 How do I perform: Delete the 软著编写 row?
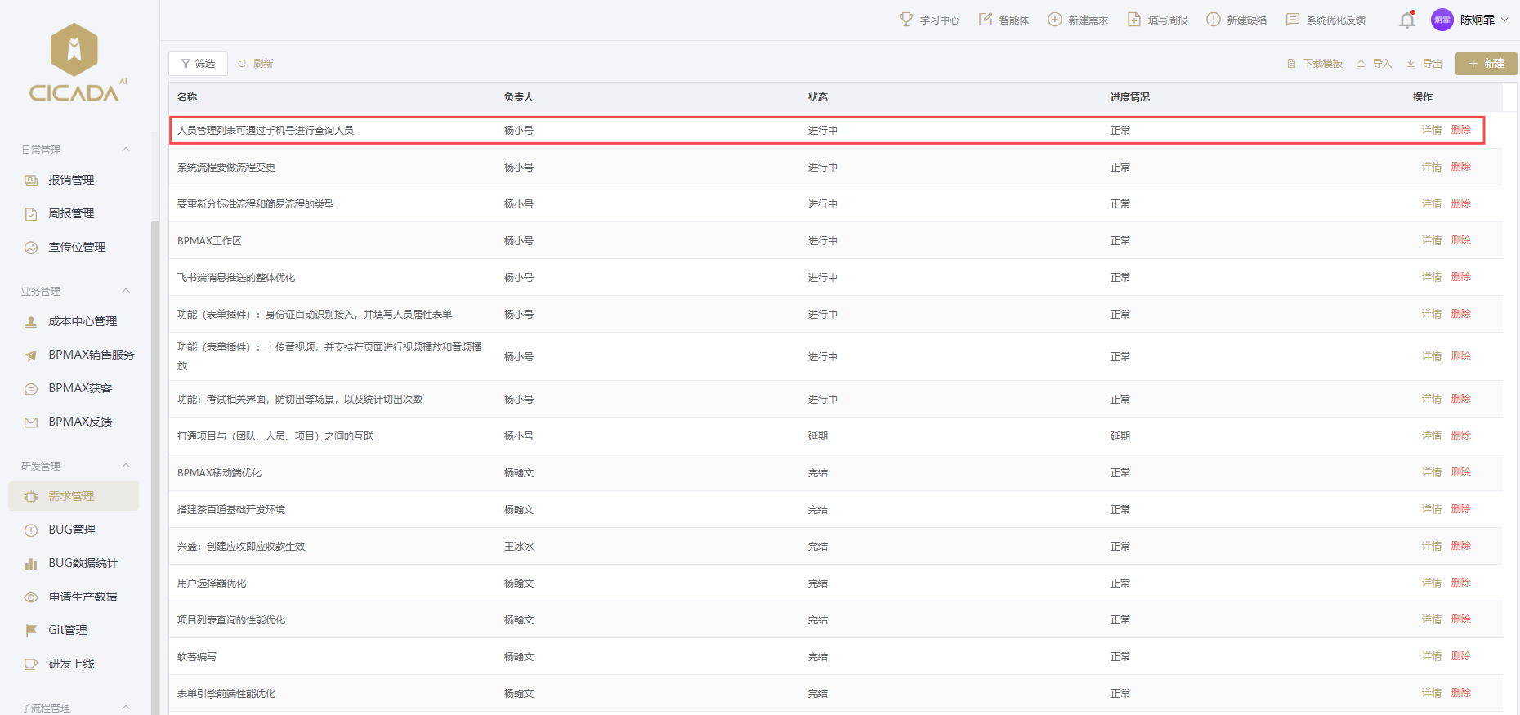(x=1460, y=656)
